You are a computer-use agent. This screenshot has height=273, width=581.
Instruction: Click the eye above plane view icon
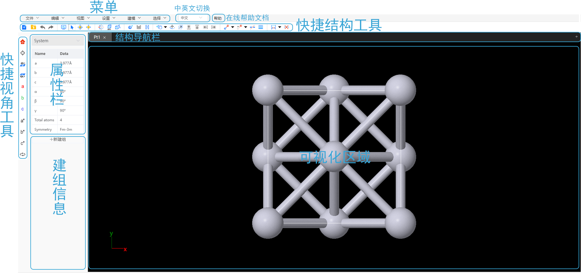[x=23, y=64]
